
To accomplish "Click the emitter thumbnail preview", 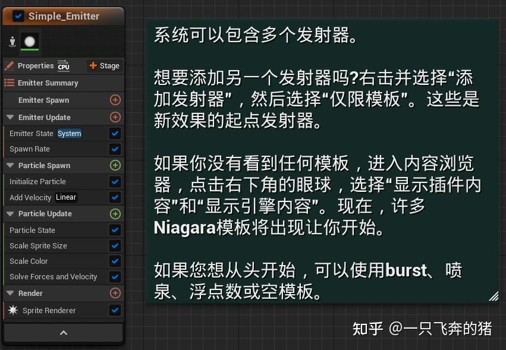I will coord(28,41).
